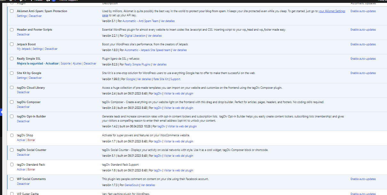Visit plugin website for tagDiv Opt-In Builder

182,126
